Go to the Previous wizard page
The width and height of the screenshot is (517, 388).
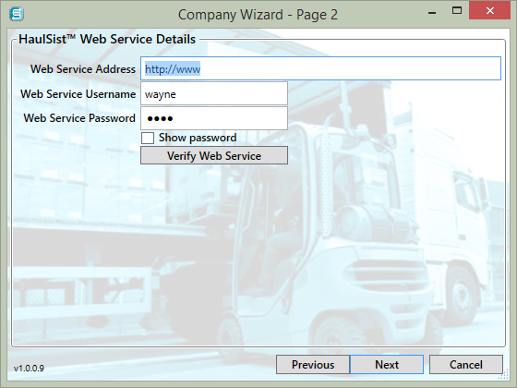(313, 365)
